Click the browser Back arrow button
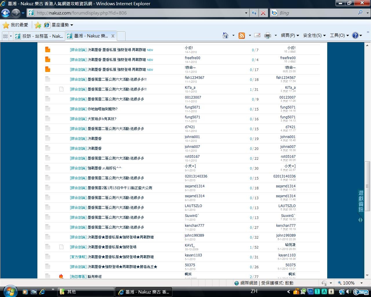The width and height of the screenshot is (371, 297). click(x=6, y=13)
